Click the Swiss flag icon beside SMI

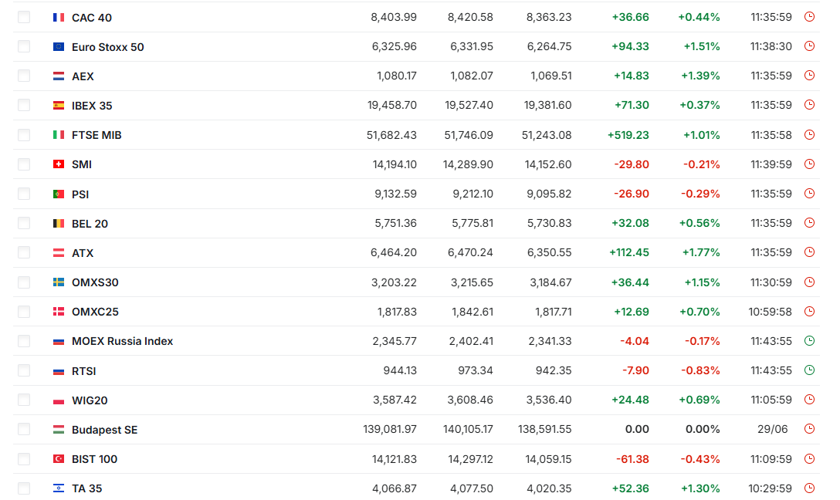point(59,164)
